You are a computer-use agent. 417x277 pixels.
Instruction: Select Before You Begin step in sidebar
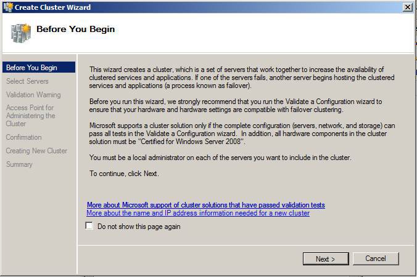click(39, 67)
